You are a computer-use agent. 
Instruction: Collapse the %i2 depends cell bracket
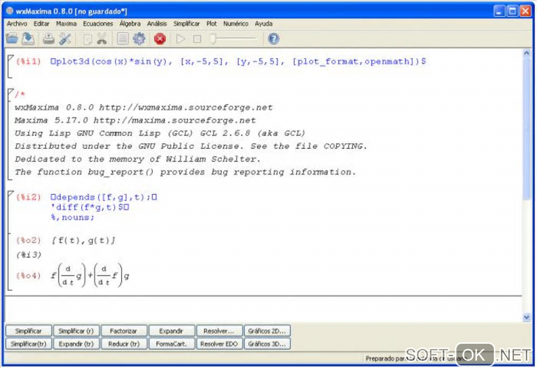coord(11,194)
